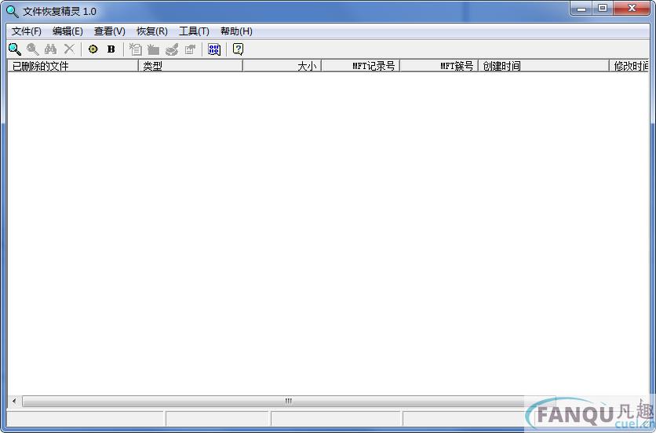Click the blue magnifier scan toolbar icon
Image resolution: width=656 pixels, height=433 pixels.
tap(15, 49)
